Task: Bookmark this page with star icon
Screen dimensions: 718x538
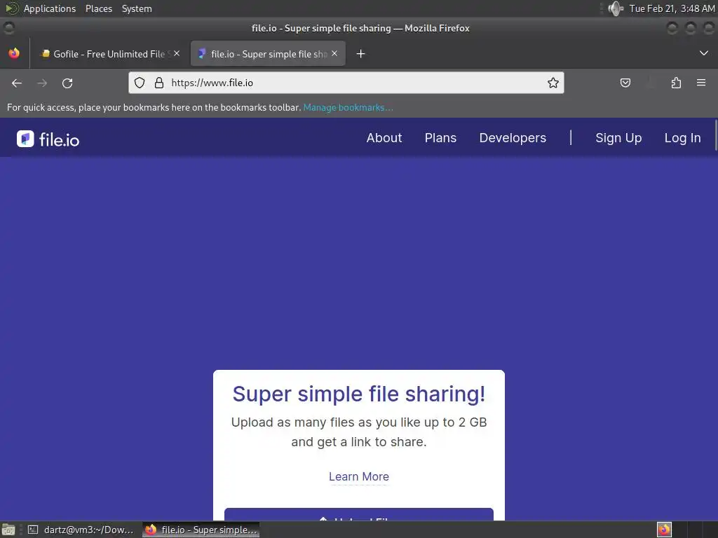Action: [553, 83]
